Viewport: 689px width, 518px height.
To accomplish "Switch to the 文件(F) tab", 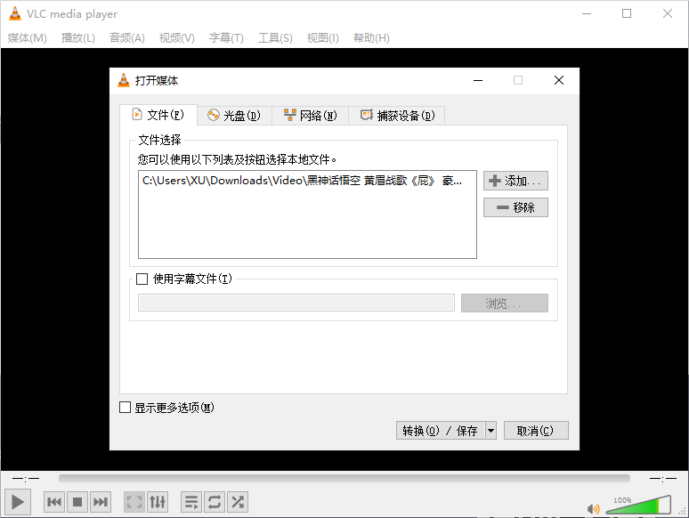I will point(158,115).
